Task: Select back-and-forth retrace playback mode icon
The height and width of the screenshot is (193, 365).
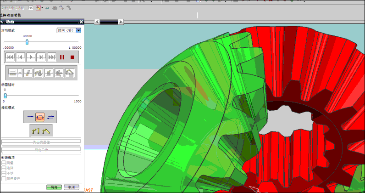Action: (x=50, y=117)
